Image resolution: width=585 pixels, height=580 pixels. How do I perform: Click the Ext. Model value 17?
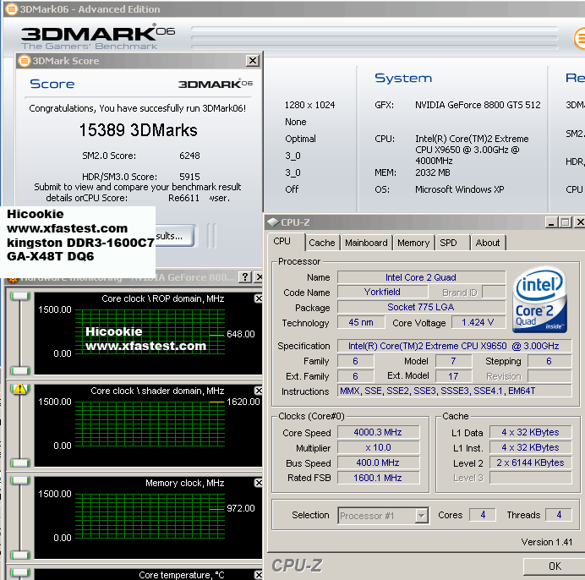(x=453, y=376)
